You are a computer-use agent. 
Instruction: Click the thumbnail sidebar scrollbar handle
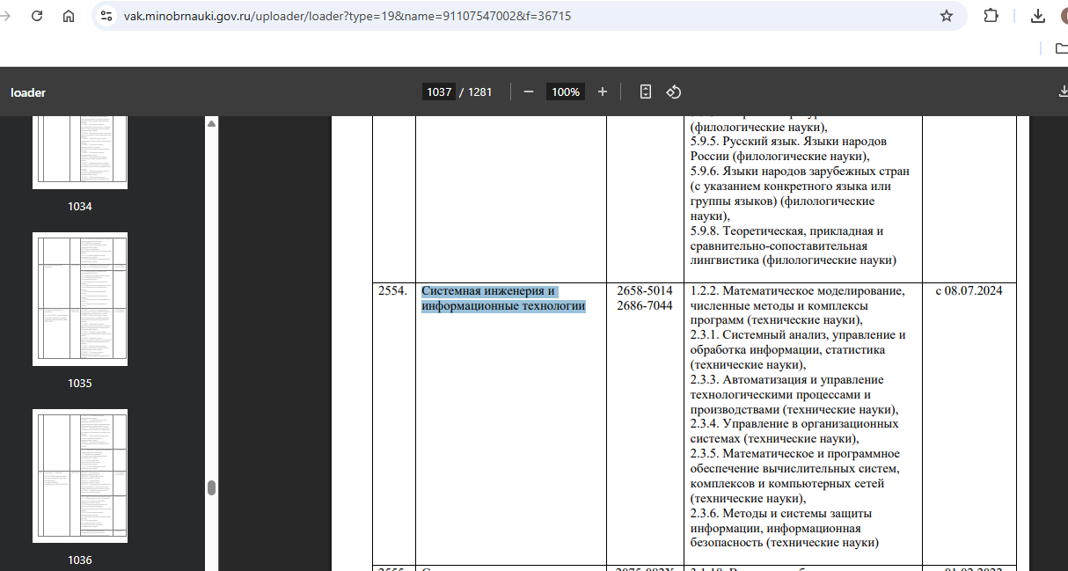point(211,488)
